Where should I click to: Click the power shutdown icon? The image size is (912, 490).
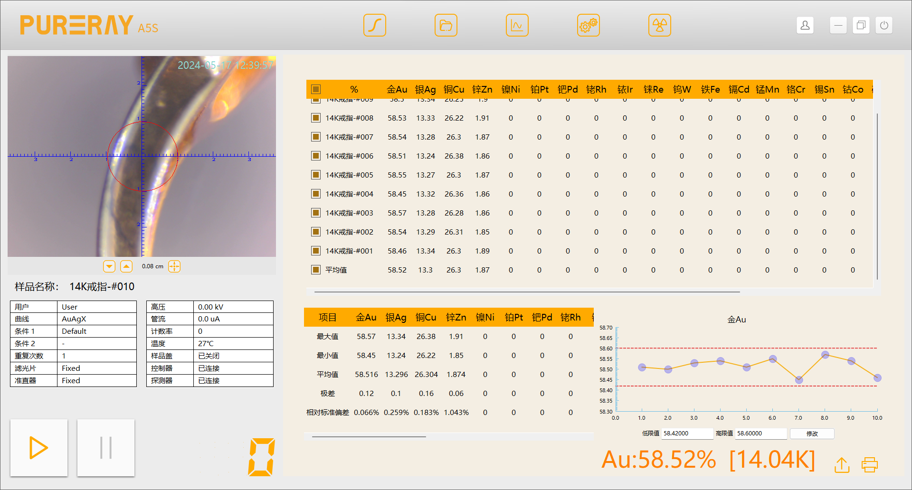coord(884,25)
